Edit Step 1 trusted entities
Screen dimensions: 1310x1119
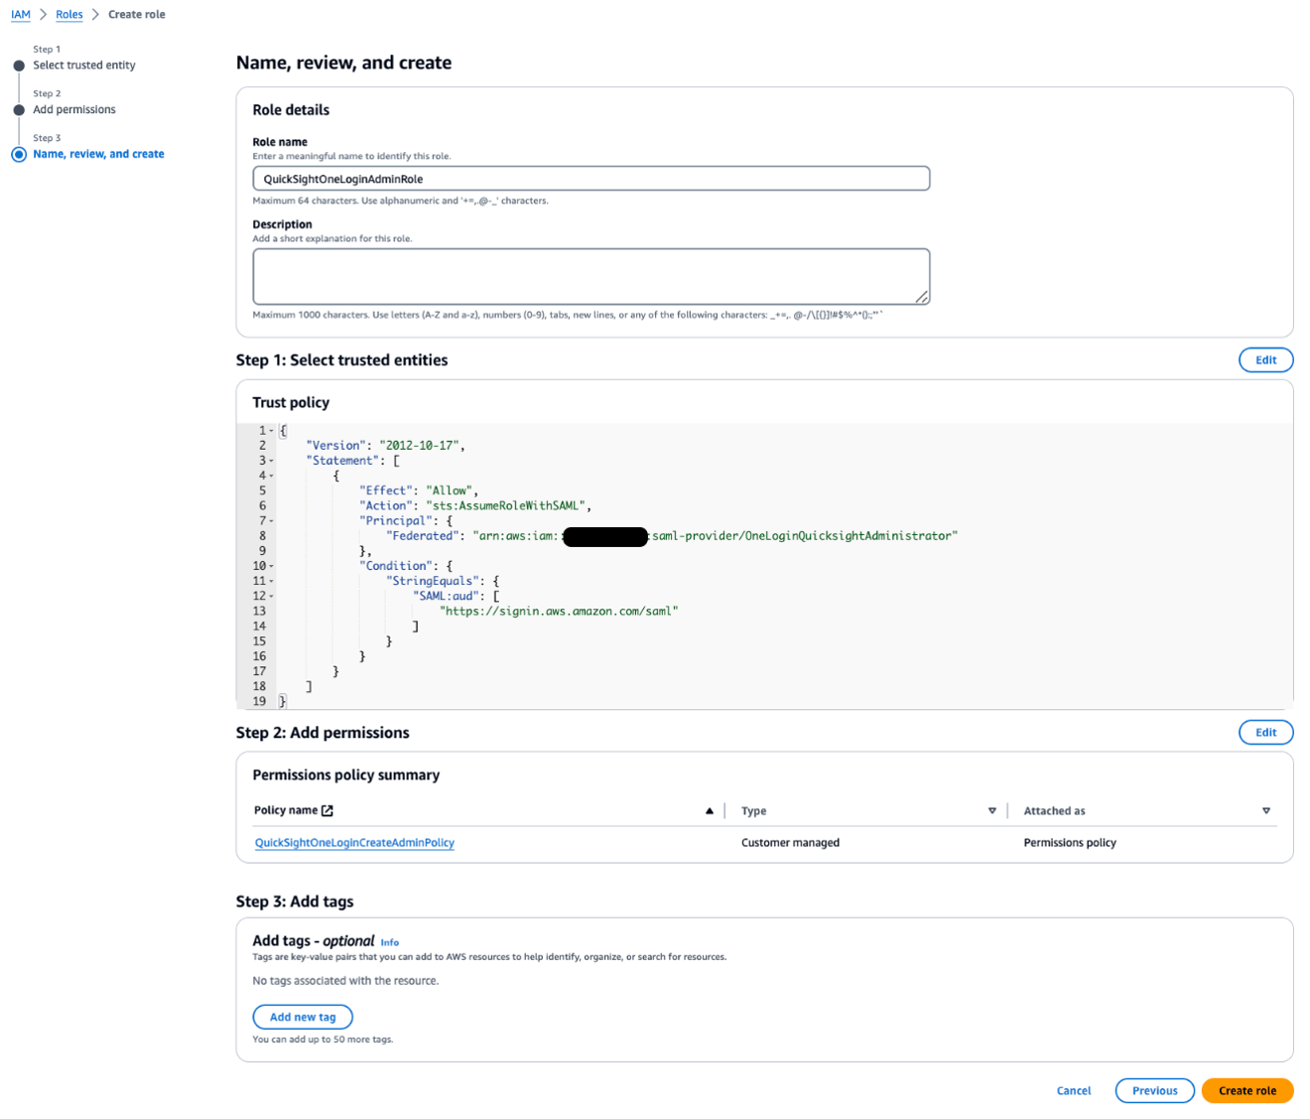pyautogui.click(x=1266, y=360)
